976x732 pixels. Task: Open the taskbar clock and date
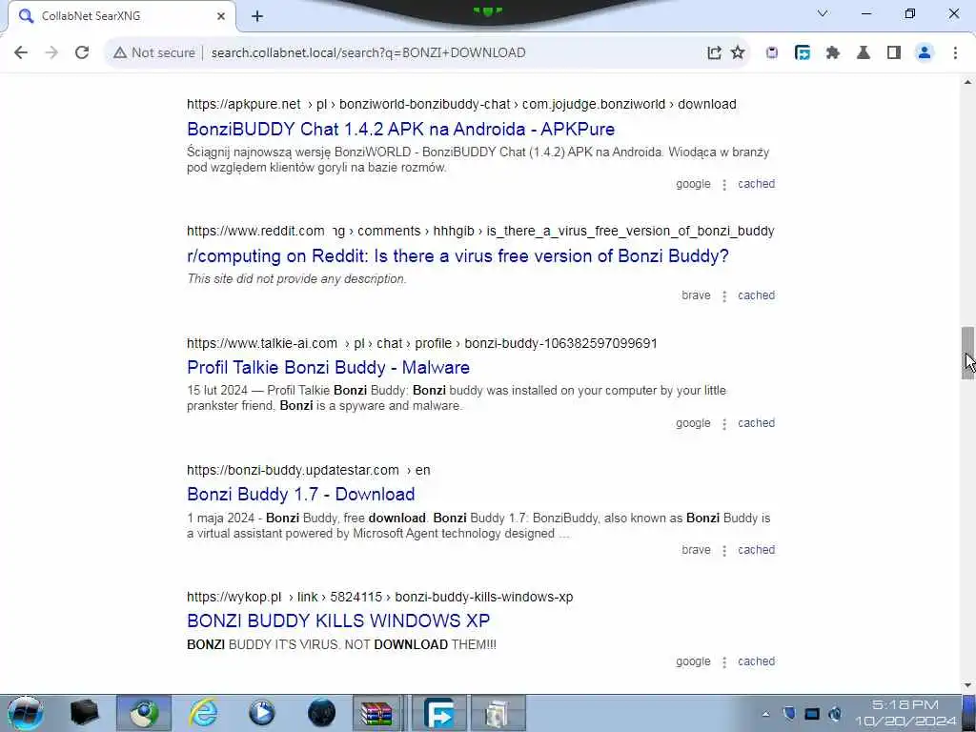point(905,713)
